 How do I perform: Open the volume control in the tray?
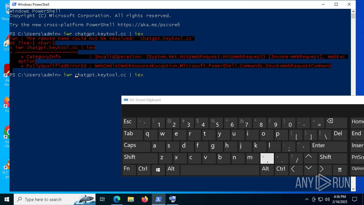[x=327, y=199]
